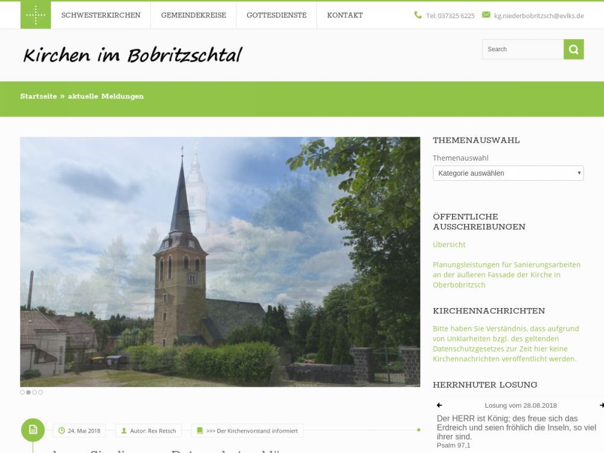This screenshot has width=604, height=453.
Task: Click the green search magnifier button
Action: (x=573, y=50)
